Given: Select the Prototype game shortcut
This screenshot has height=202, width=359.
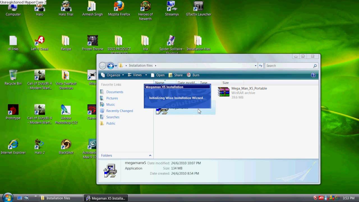Looking at the screenshot, I should coord(13,113).
